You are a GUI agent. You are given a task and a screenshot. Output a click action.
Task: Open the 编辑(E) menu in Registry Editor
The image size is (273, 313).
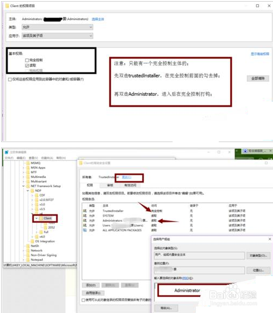tap(21, 158)
